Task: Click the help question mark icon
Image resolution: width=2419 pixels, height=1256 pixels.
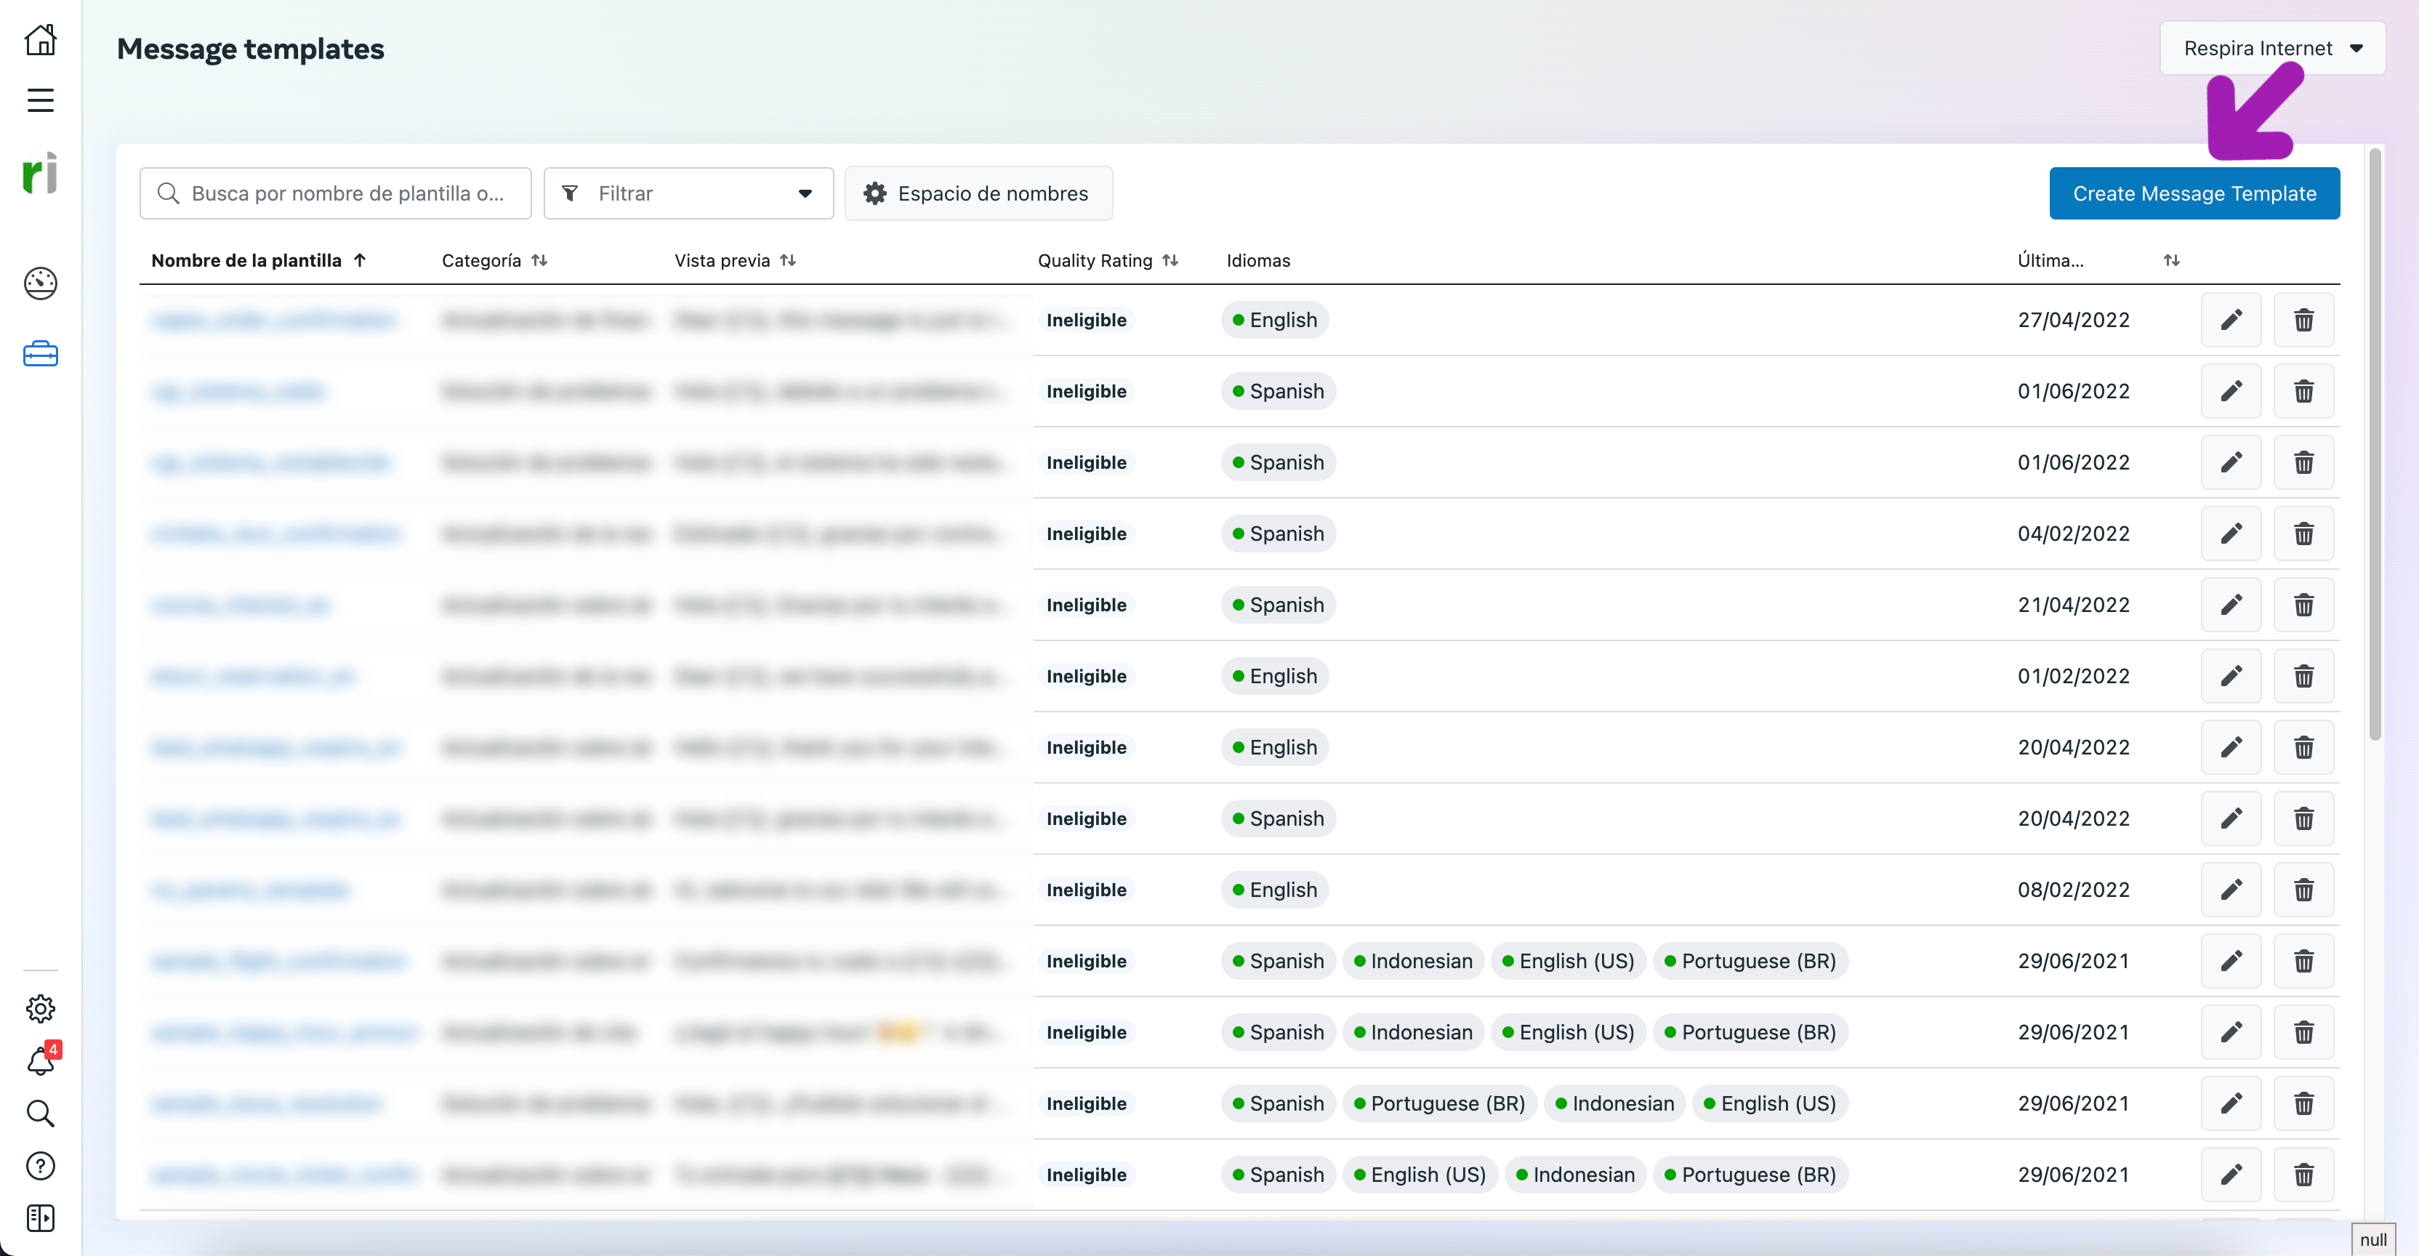Action: (41, 1166)
